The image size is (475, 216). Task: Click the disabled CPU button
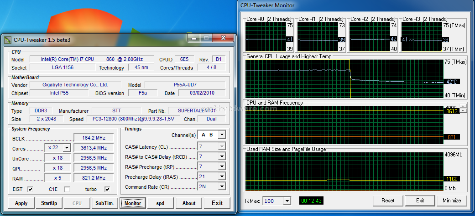point(77,203)
